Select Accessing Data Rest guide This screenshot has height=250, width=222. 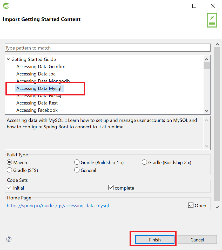coord(37,103)
